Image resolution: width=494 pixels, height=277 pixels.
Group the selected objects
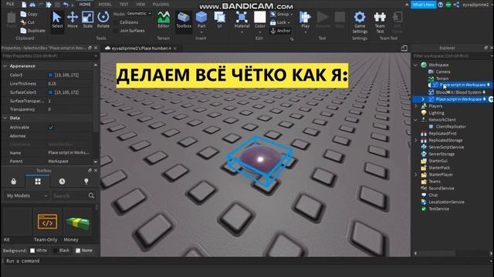pos(281,14)
